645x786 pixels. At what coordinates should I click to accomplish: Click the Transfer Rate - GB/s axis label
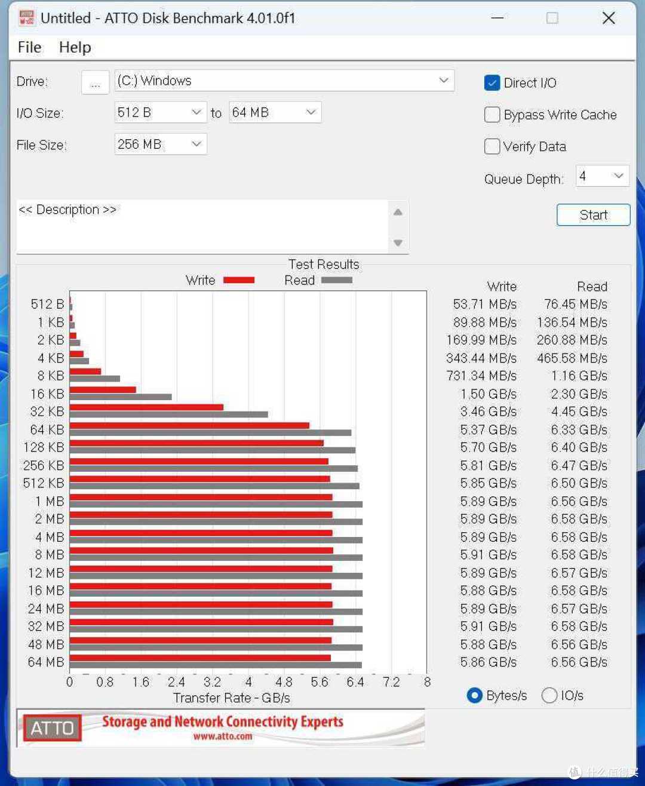click(232, 698)
